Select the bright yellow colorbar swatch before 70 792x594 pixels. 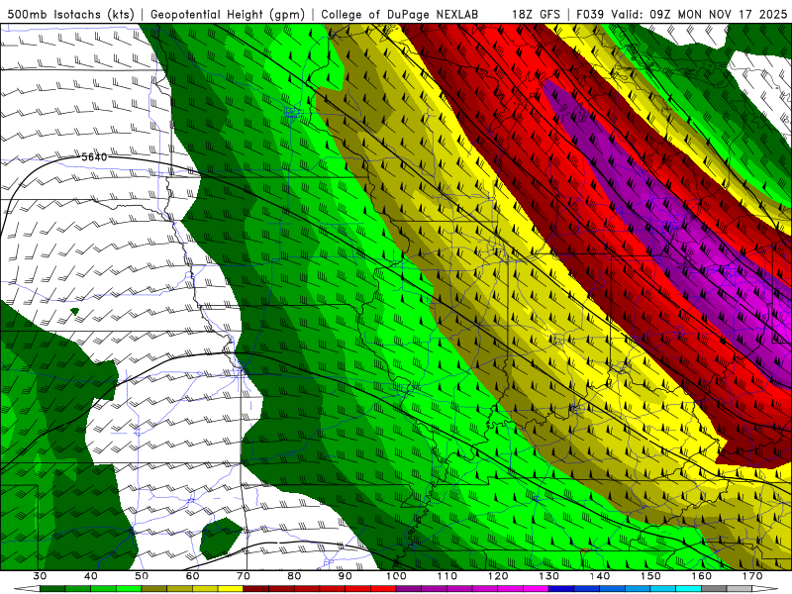click(x=231, y=589)
